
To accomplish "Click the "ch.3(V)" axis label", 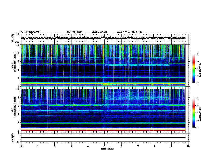I will pyautogui.click(x=13, y=137).
